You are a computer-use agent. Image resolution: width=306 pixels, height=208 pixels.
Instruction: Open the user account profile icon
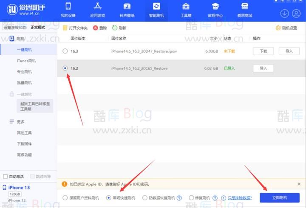coord(296,14)
